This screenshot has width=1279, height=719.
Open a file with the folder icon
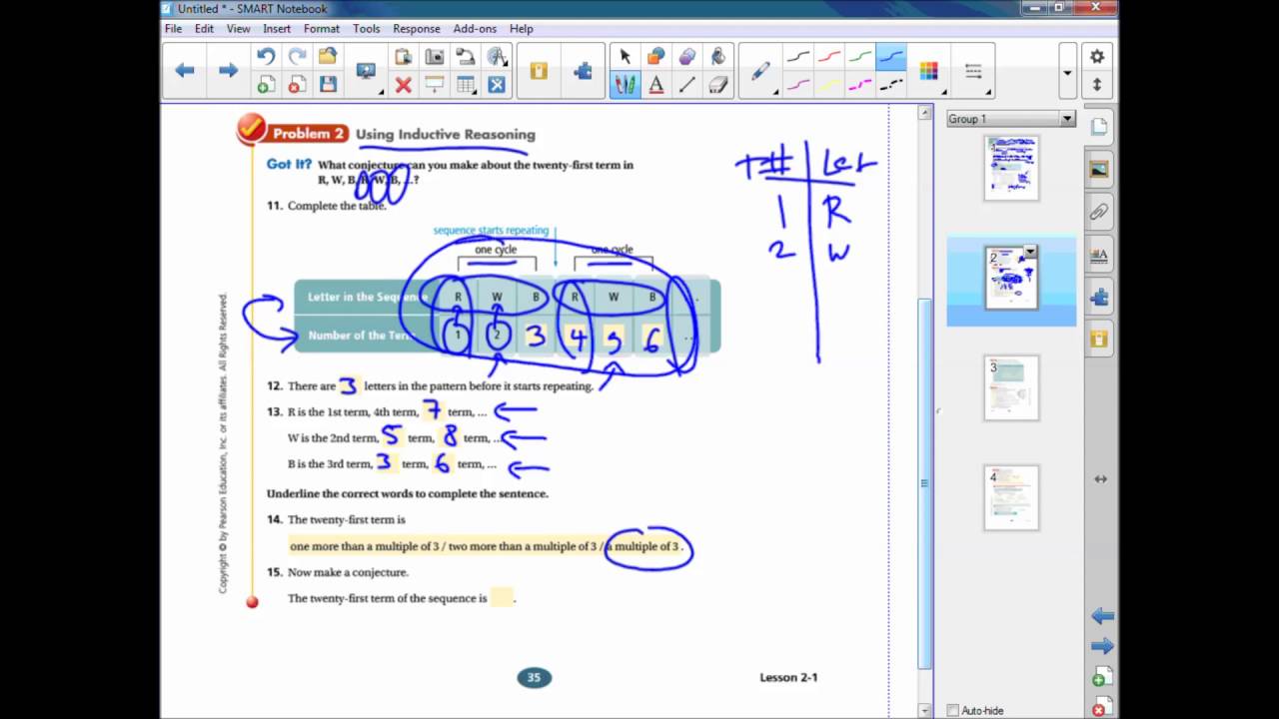[x=328, y=57]
